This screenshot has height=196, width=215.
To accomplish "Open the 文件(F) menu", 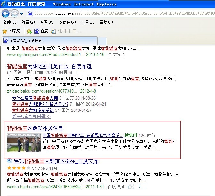I will pyautogui.click(x=10, y=22).
